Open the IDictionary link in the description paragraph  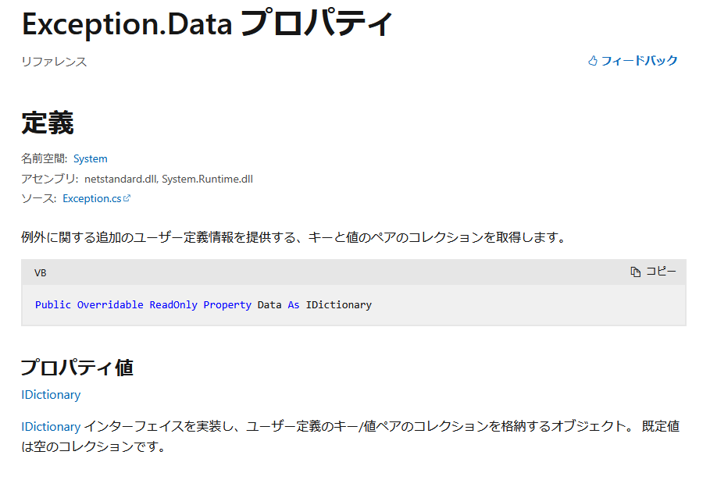[x=50, y=426]
